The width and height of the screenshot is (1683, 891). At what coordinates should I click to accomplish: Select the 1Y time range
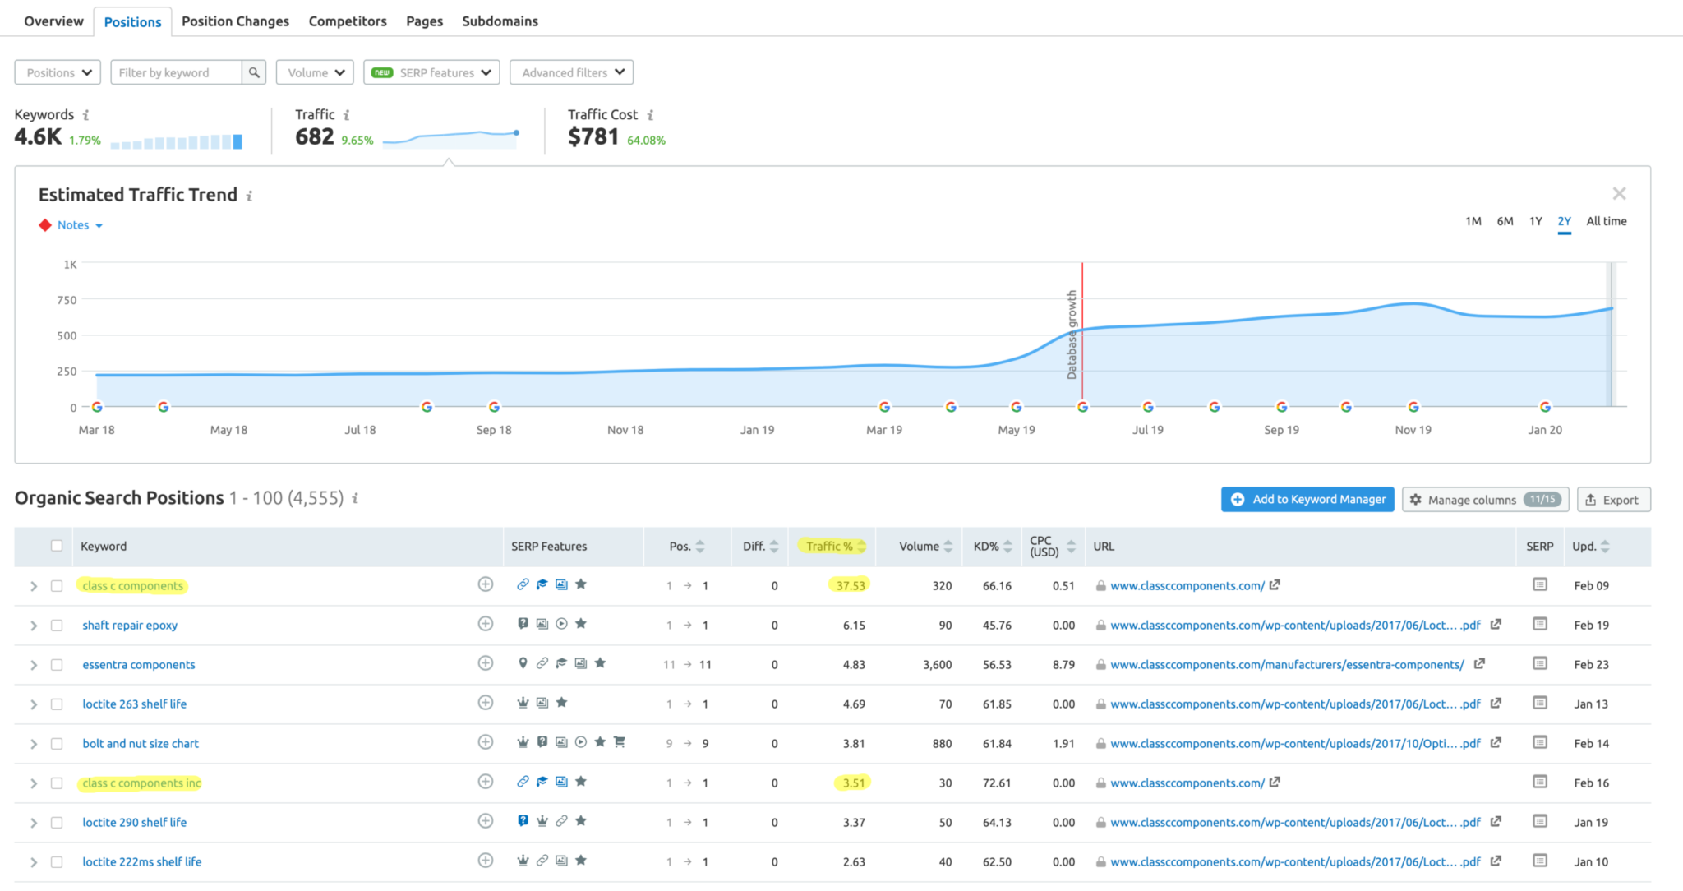[x=1535, y=221]
